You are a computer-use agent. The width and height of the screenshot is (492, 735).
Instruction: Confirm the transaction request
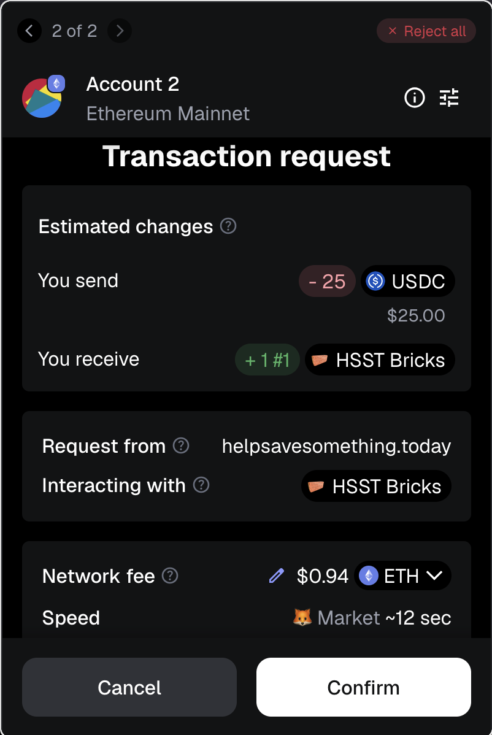(363, 687)
